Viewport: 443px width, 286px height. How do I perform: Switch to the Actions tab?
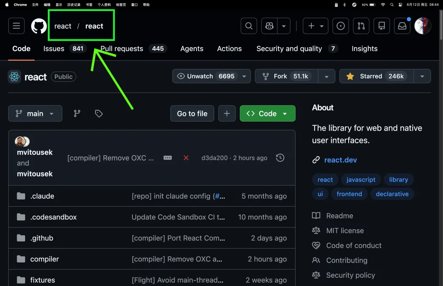229,49
